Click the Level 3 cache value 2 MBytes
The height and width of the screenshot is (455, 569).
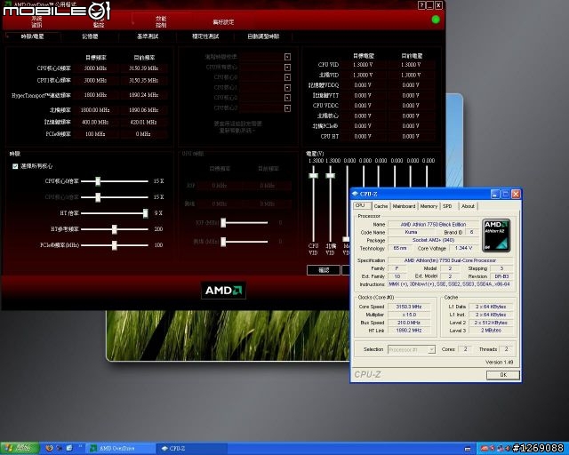(491, 331)
